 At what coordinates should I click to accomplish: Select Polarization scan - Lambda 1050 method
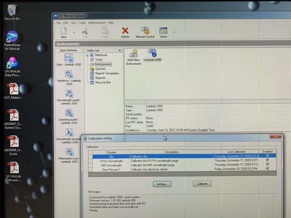click(x=69, y=156)
